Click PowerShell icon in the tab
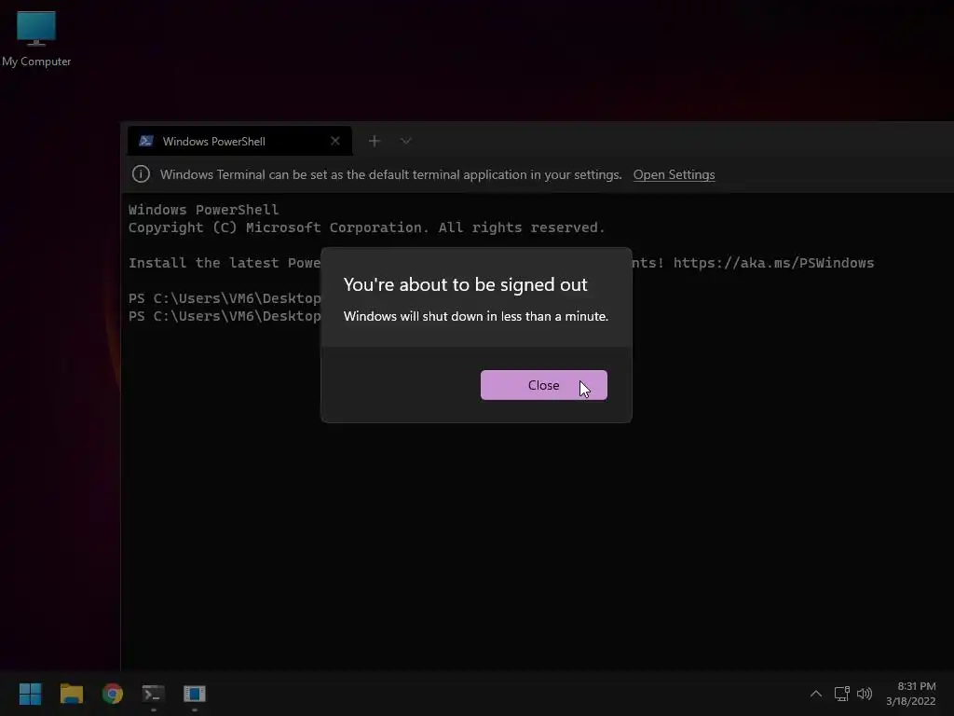 [x=146, y=142]
